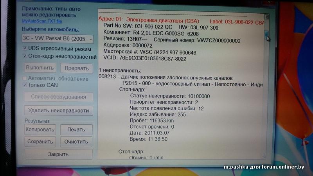Click HW: 03L 907 309 text
Image resolution: width=313 pixels, height=176 pixels.
coord(198,27)
